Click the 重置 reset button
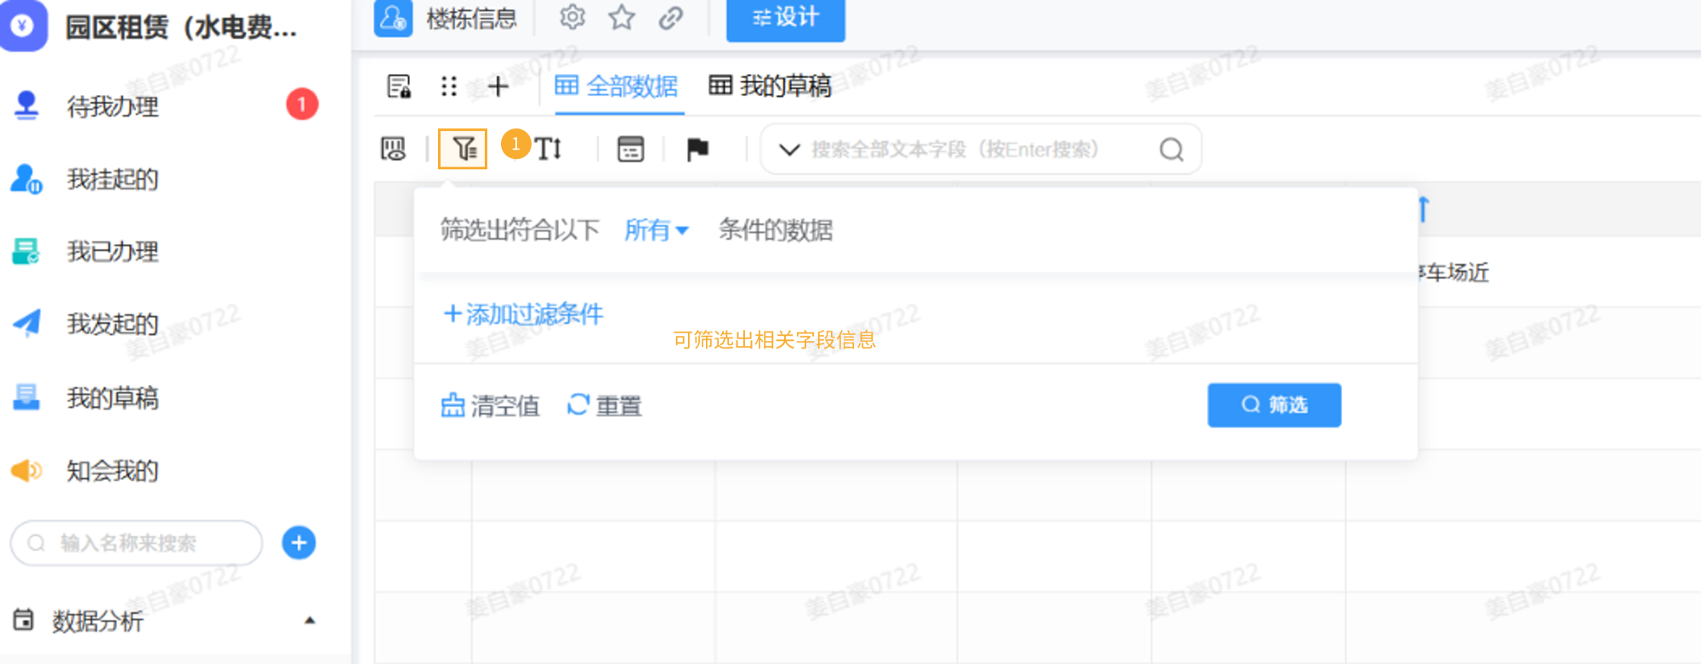Image resolution: width=1701 pixels, height=664 pixels. (604, 406)
